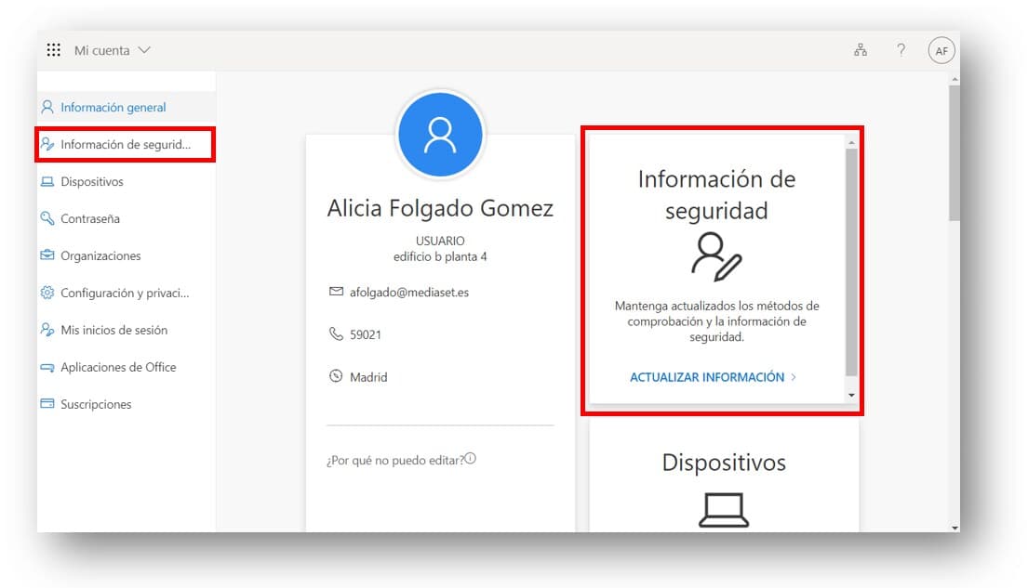1028x588 pixels.
Task: Click the Suscripciones card icon
Action: (47, 404)
